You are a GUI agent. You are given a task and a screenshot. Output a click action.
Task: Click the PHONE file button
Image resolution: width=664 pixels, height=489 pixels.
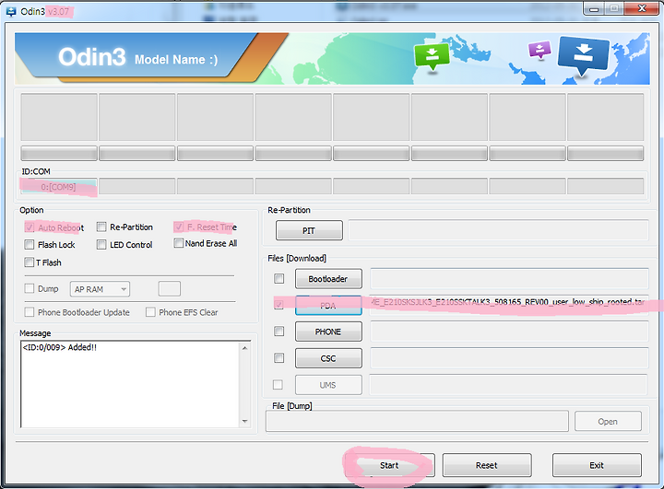[x=328, y=332]
